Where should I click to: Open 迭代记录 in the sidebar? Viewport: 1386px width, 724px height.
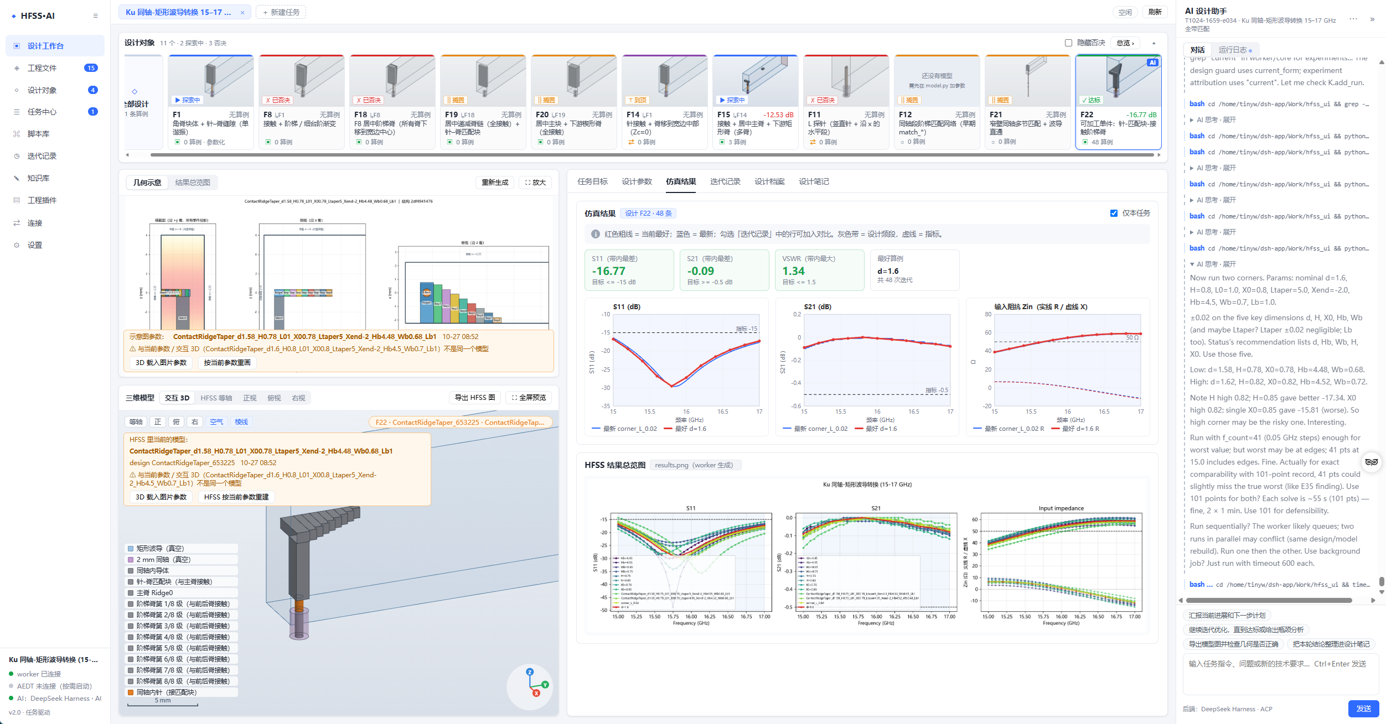pyautogui.click(x=55, y=156)
